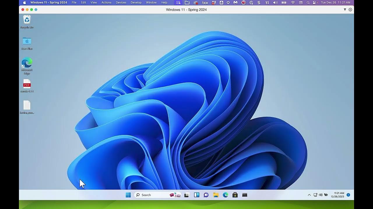Open the Parallels configuration gear icon

coord(350,10)
